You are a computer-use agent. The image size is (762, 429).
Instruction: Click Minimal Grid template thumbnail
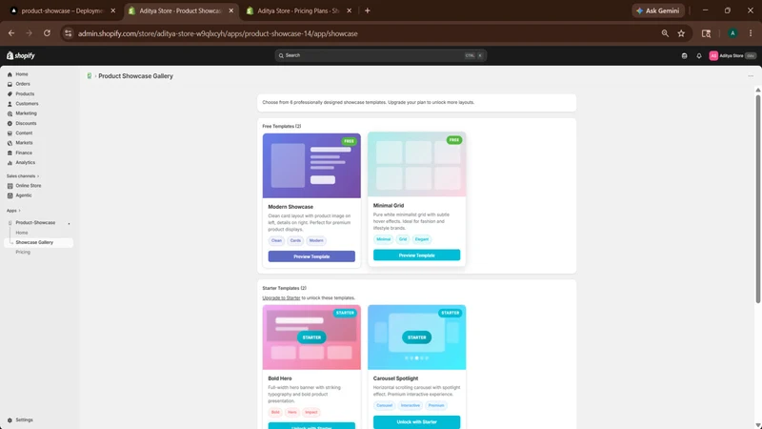[416, 164]
